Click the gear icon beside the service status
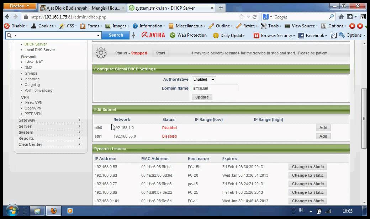The width and height of the screenshot is (370, 219). 101,53
